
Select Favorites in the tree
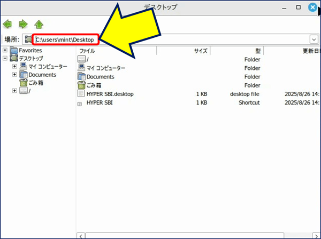(x=30, y=50)
